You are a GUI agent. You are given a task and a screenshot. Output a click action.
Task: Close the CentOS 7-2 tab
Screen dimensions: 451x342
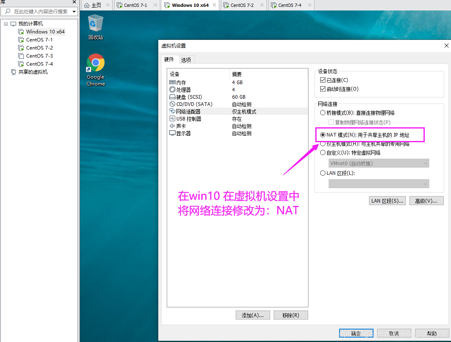coord(262,5)
